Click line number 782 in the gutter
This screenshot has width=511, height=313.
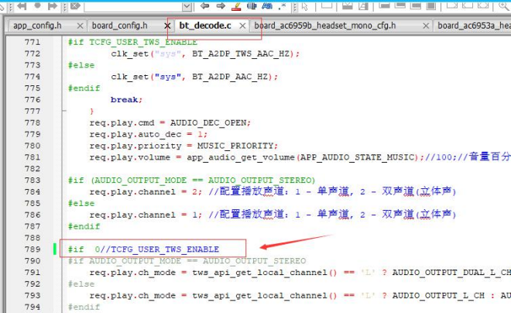pos(33,169)
